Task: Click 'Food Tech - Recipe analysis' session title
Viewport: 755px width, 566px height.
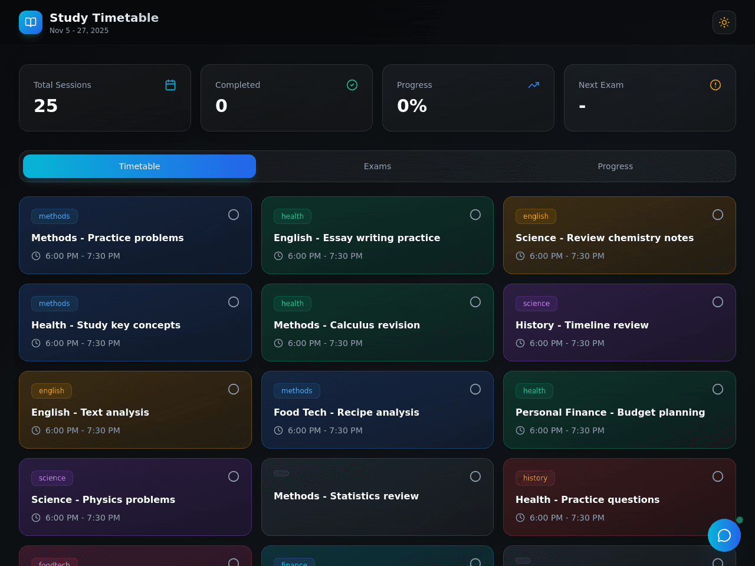Action: click(x=346, y=413)
